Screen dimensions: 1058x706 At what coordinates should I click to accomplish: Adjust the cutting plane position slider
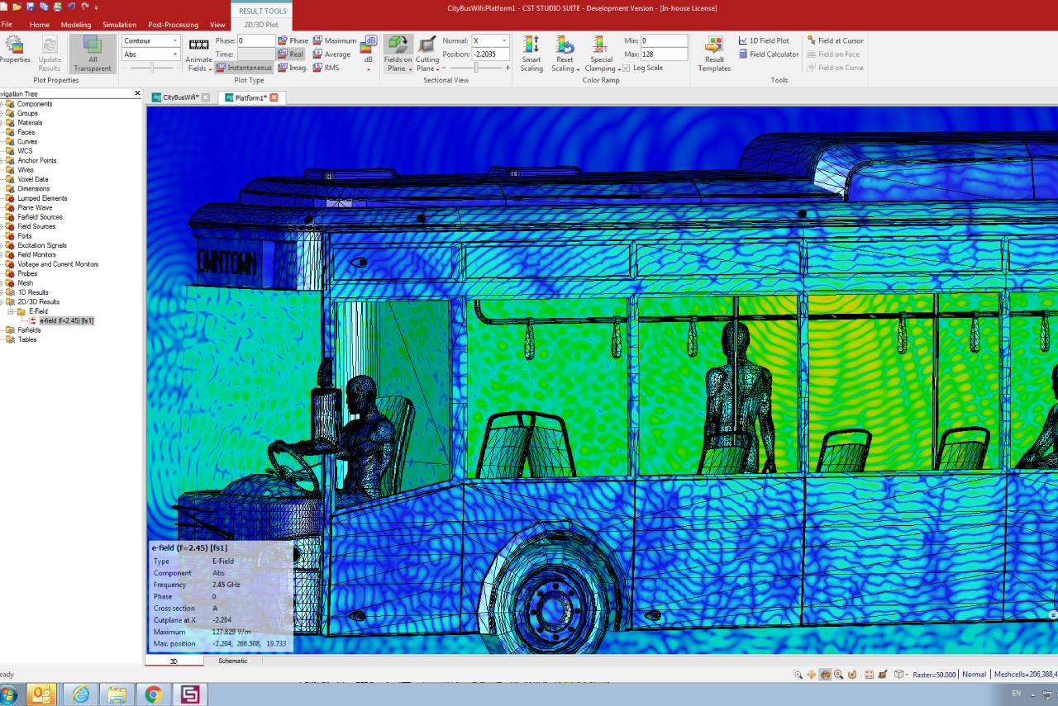click(x=476, y=68)
